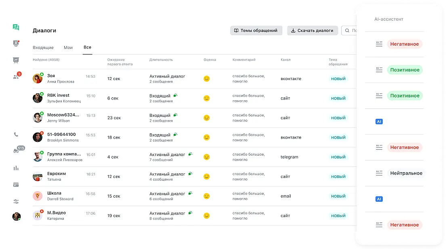Click the first blue AI badge
The height and width of the screenshot is (251, 447).
coord(379,121)
